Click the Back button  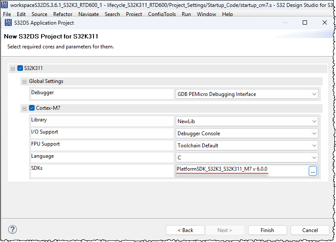(185, 230)
